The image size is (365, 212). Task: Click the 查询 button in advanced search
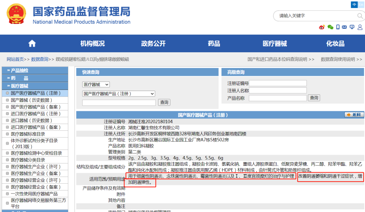click(314, 97)
